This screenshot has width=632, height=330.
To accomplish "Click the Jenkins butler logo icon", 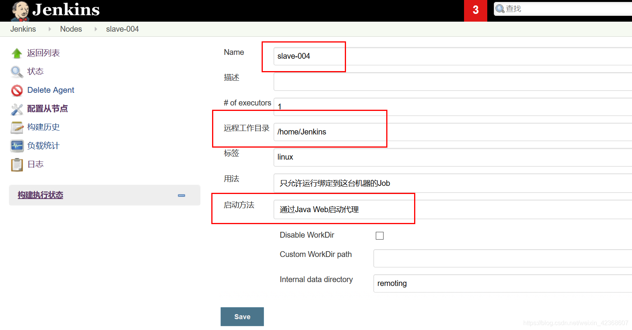I will 20,11.
